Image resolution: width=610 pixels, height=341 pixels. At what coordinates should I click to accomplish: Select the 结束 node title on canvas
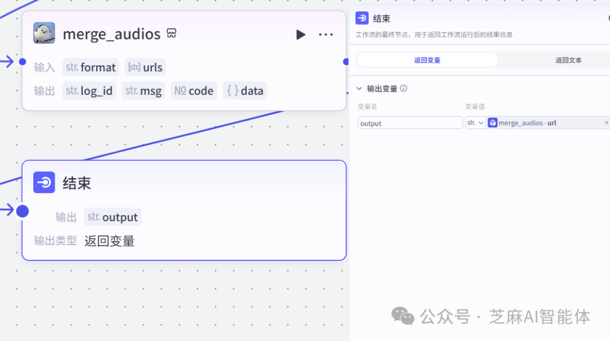click(77, 183)
